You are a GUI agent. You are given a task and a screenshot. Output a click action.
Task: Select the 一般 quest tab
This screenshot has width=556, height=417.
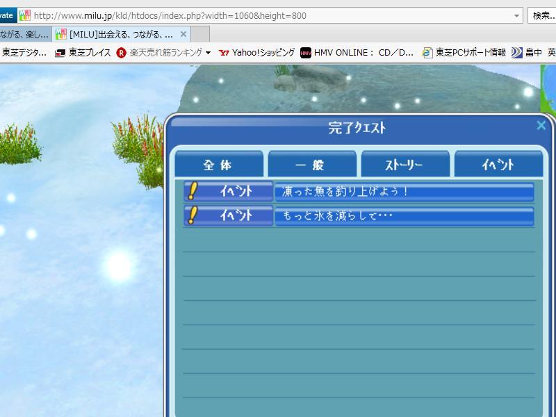[x=312, y=164]
